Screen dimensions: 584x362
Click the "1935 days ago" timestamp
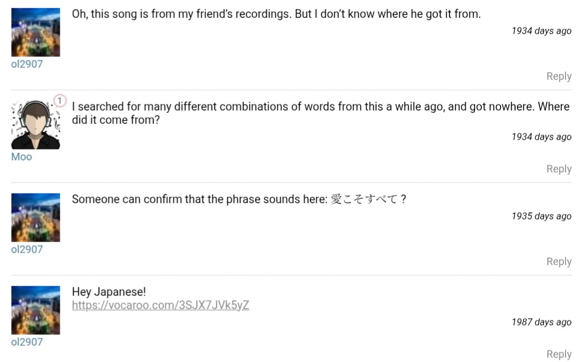coord(541,216)
